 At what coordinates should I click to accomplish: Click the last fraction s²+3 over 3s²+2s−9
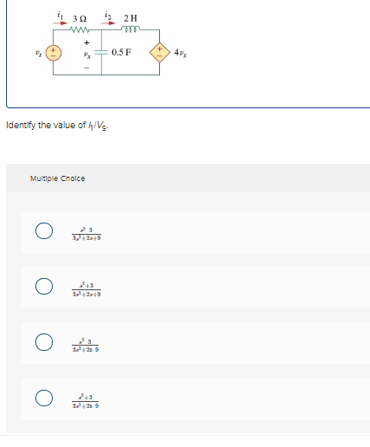[x=86, y=401]
